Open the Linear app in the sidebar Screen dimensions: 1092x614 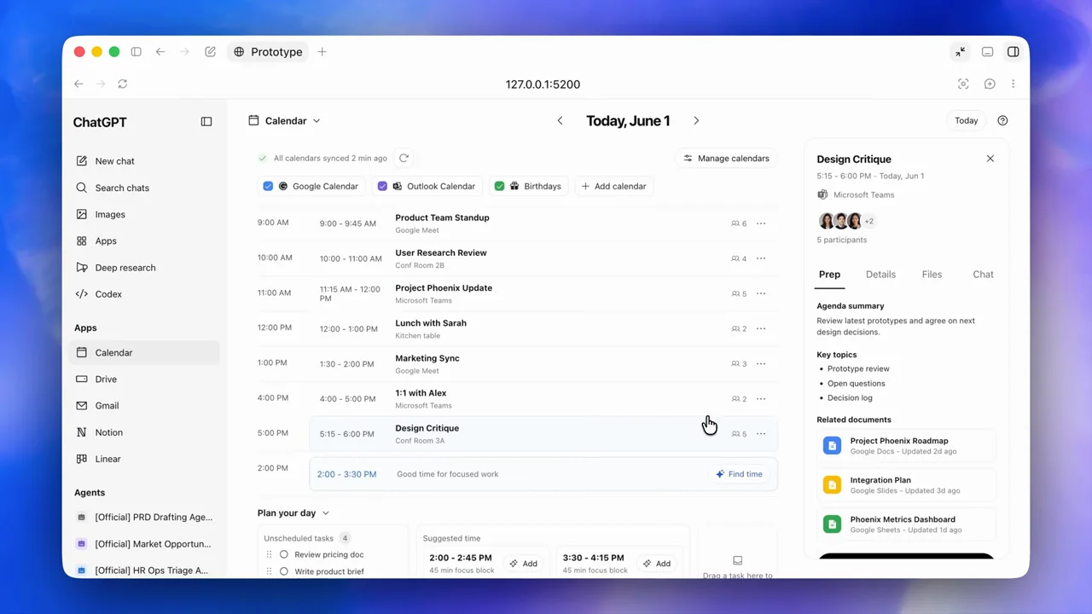point(145,459)
